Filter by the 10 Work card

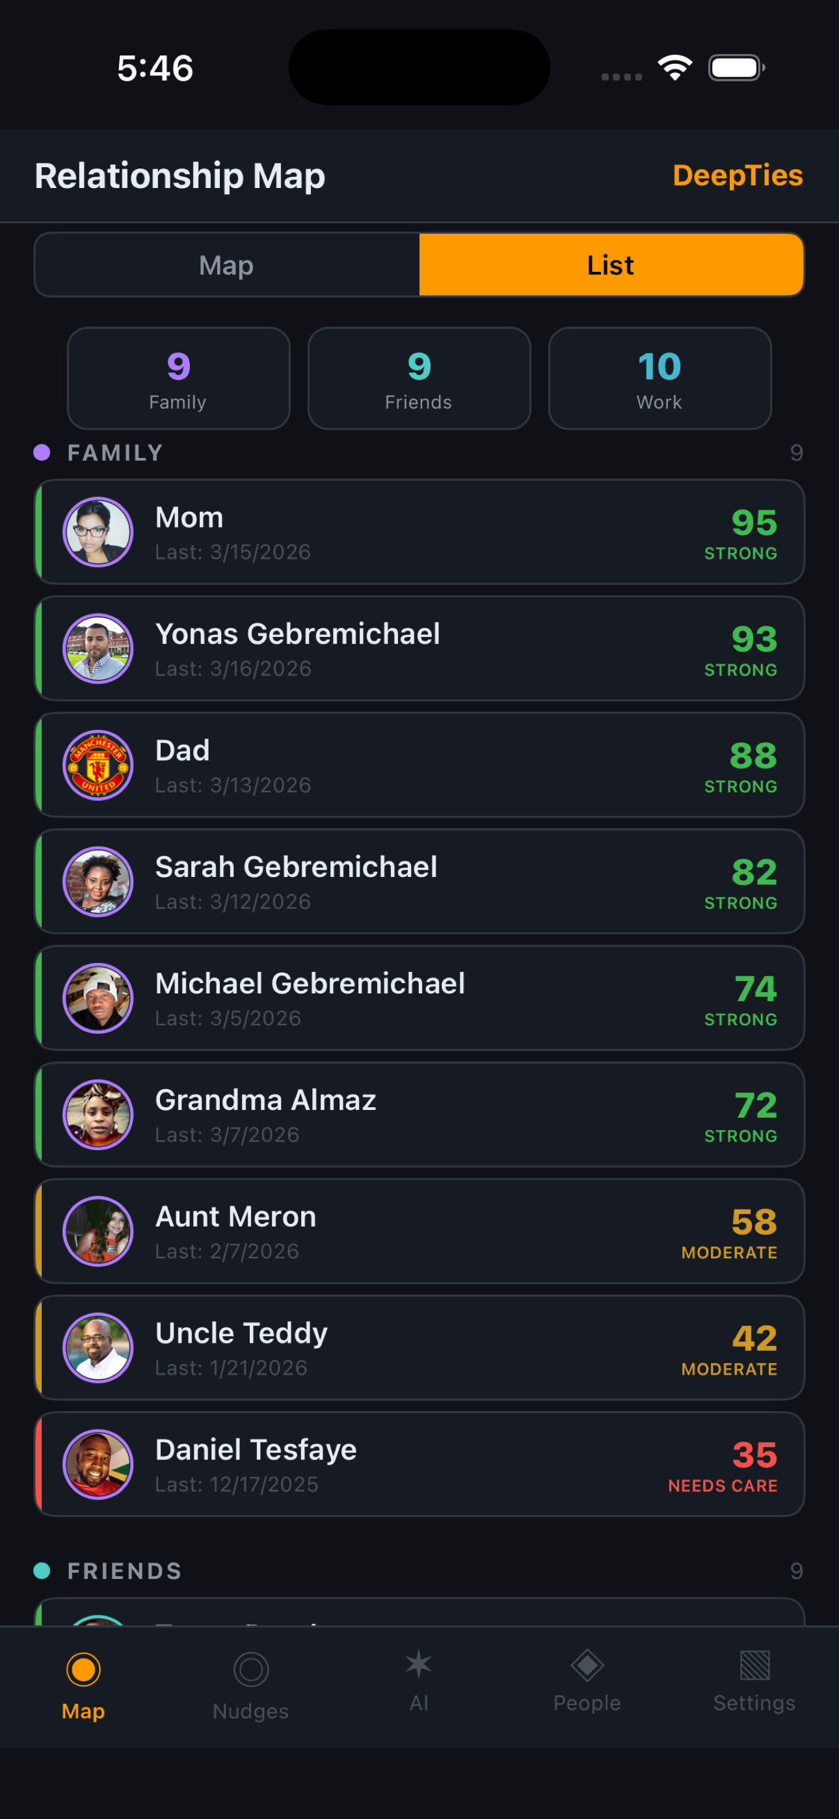click(x=659, y=379)
